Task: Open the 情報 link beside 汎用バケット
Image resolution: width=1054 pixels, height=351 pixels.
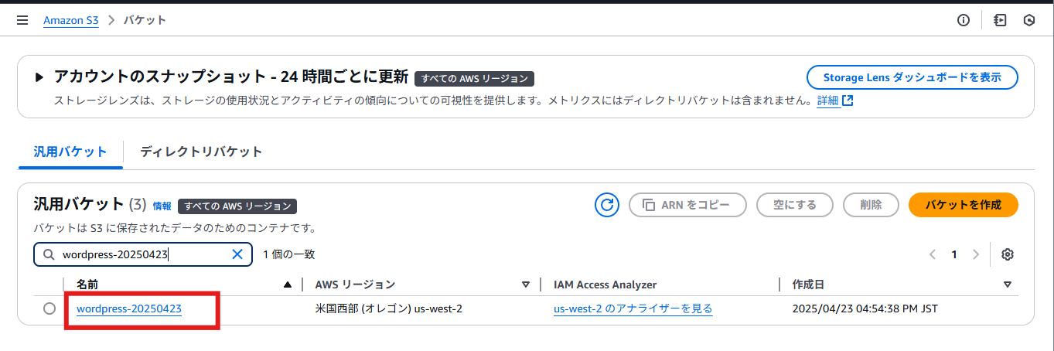Action: coord(162,206)
